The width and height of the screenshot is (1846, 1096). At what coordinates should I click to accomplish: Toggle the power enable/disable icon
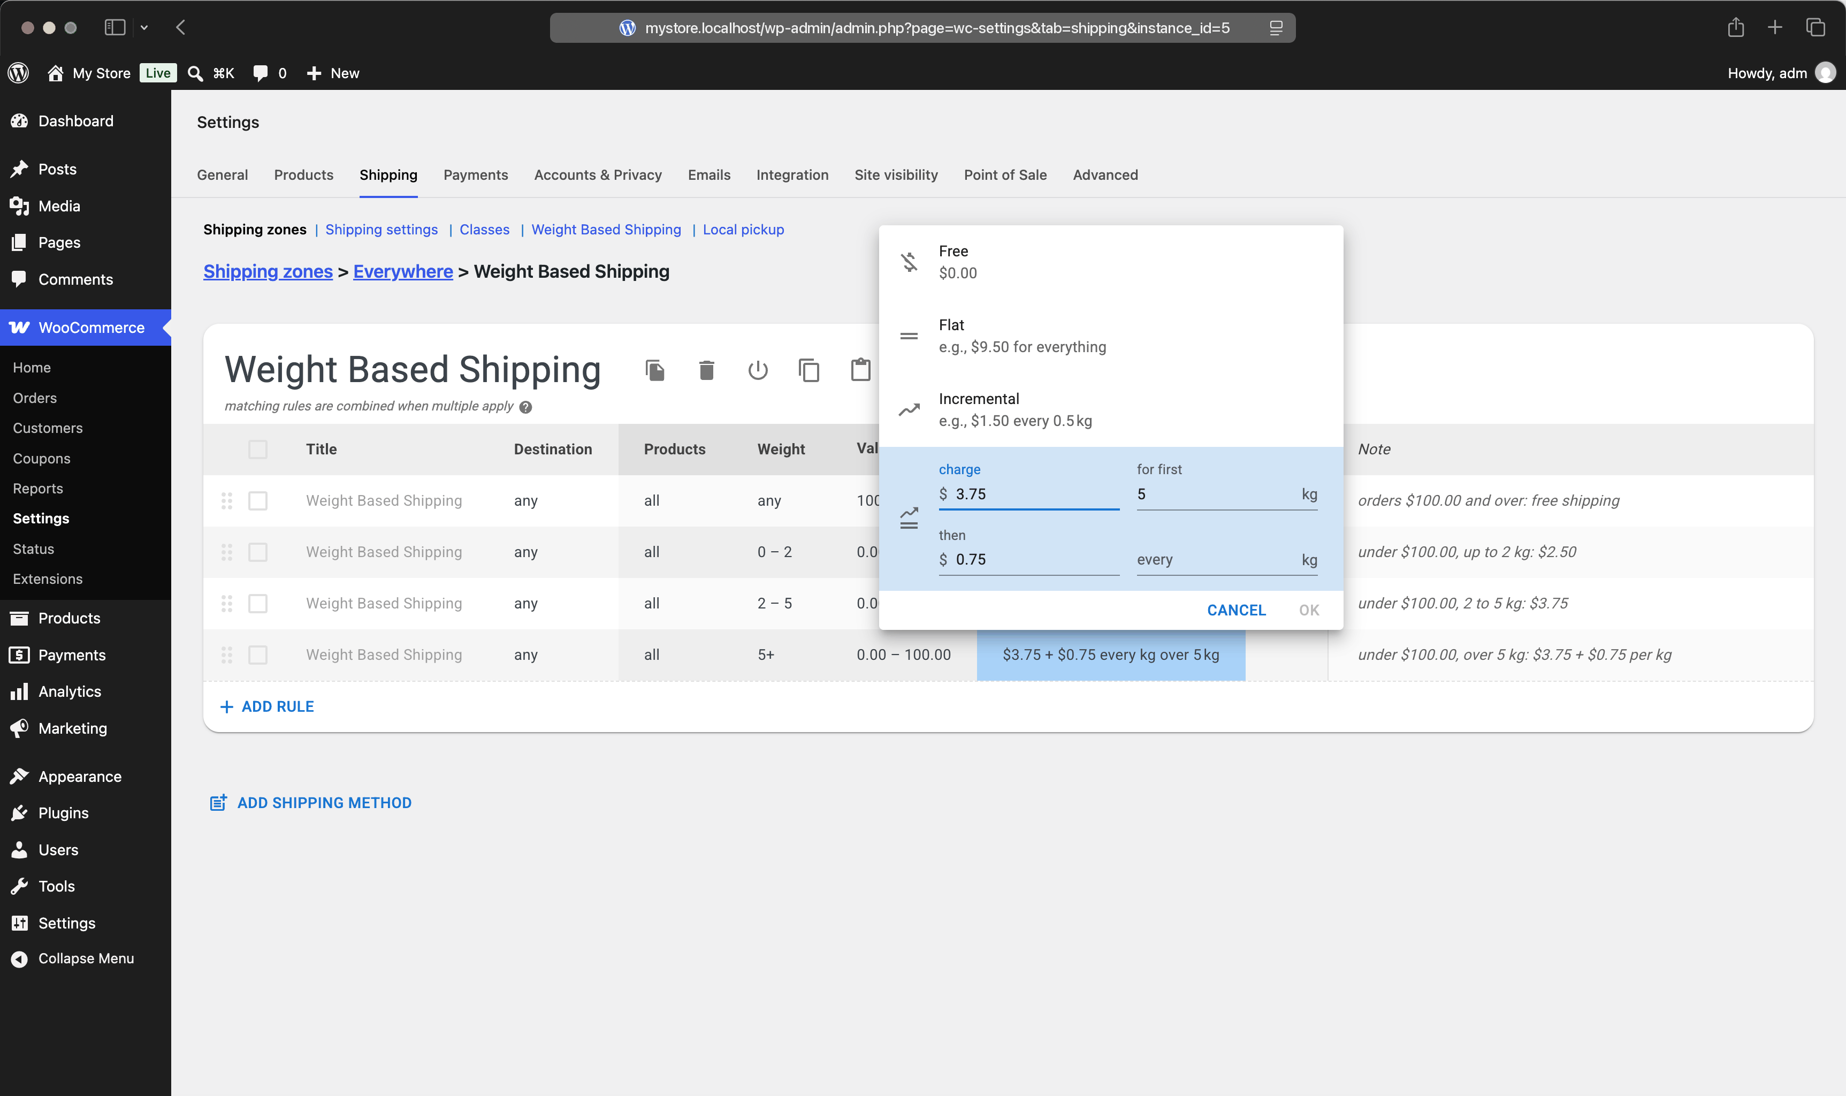[758, 370]
